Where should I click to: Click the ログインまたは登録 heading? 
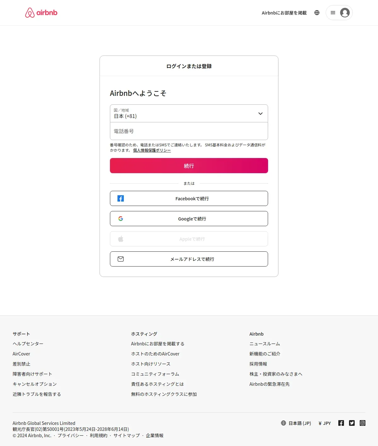pos(189,66)
